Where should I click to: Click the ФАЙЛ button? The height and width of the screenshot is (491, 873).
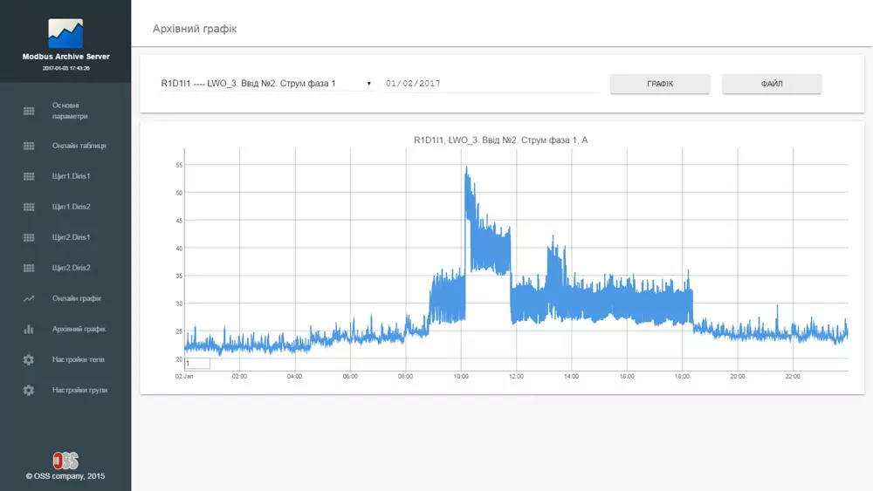click(772, 84)
